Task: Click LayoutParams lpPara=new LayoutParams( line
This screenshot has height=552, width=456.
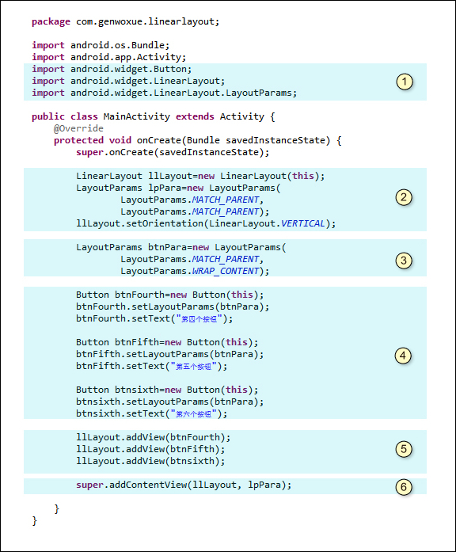Action: [178, 188]
